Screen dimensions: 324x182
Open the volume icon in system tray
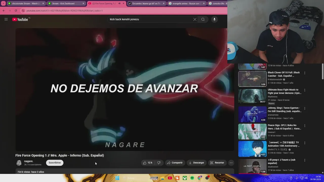[306, 178]
